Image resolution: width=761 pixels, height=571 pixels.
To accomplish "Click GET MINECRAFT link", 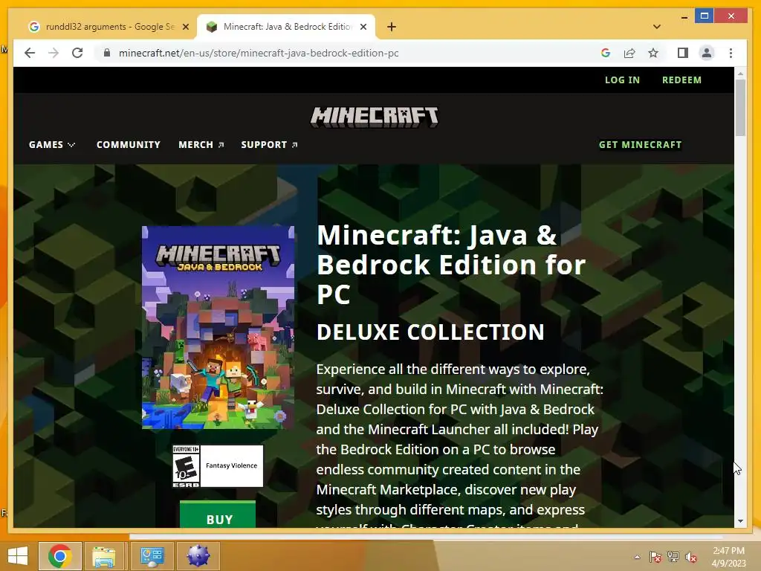I will (640, 145).
